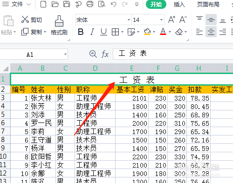Image resolution: width=233 pixels, height=183 pixels.
Task: Expand the dropdown arrow beside 文件
Action: coord(28,4)
